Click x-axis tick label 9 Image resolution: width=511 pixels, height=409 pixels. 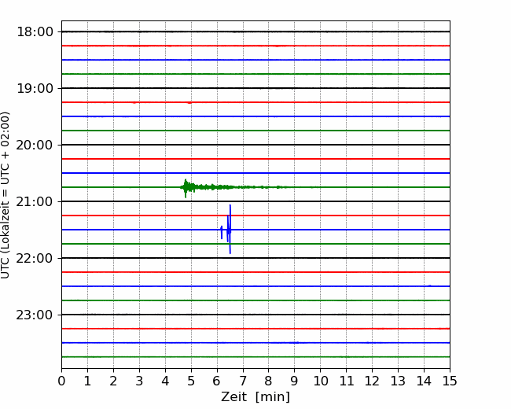pos(295,381)
